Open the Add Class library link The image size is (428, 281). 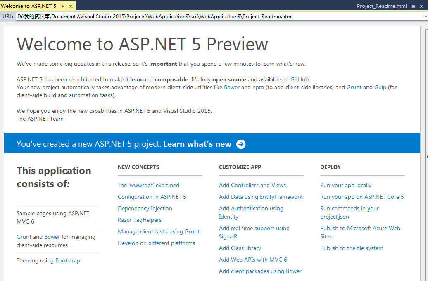(x=240, y=248)
